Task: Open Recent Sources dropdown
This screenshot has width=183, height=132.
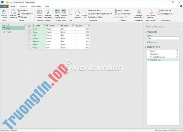Action: point(173,14)
